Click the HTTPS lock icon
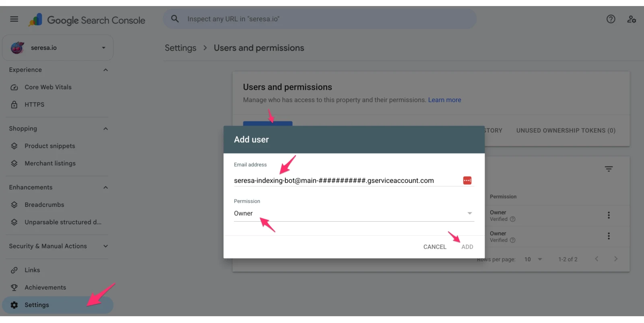 click(x=14, y=105)
